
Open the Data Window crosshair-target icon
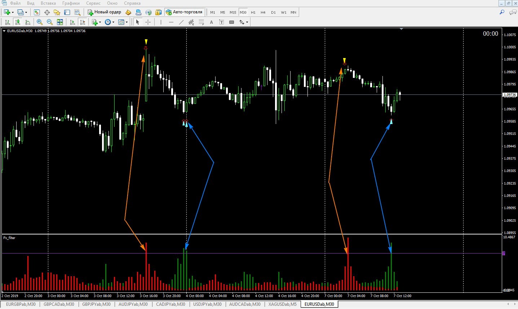(47, 12)
